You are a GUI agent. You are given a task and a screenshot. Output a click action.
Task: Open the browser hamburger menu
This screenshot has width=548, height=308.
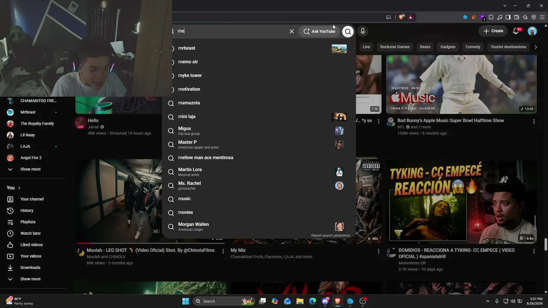click(x=542, y=17)
